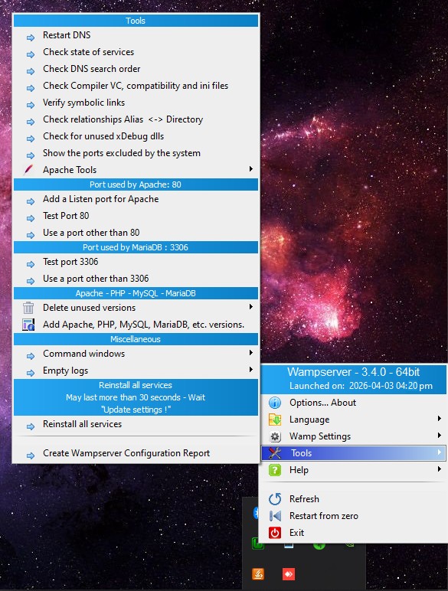This screenshot has height=591, width=448.
Task: Choose Check Compiler VC, compatibility and ini files
Action: (x=136, y=86)
